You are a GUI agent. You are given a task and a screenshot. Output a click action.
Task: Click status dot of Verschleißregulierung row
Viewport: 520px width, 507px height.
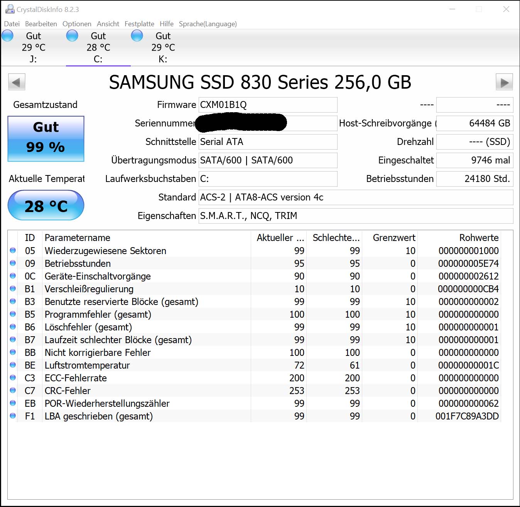pyautogui.click(x=13, y=289)
